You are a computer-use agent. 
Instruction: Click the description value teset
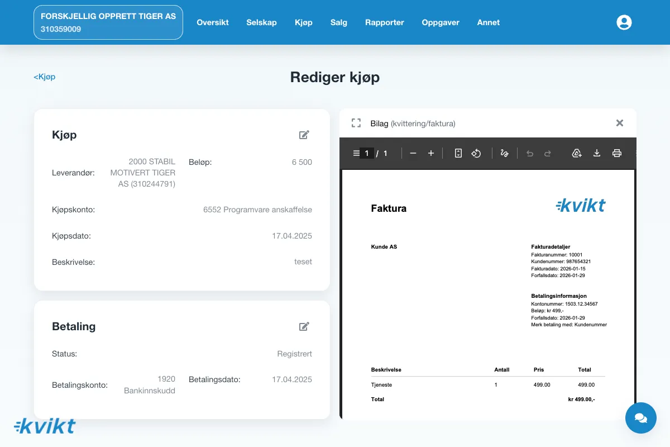303,261
